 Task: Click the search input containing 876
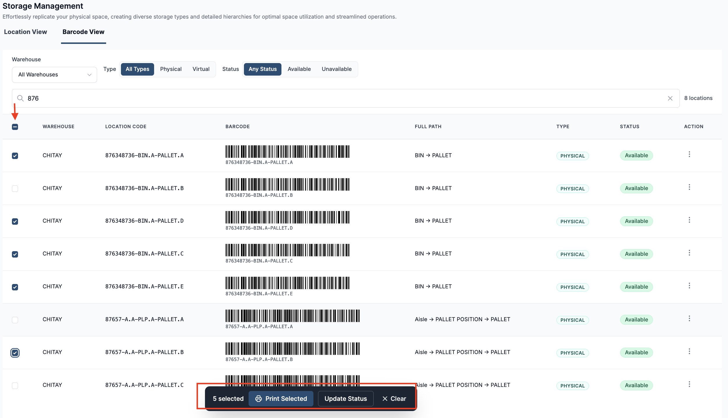[346, 98]
